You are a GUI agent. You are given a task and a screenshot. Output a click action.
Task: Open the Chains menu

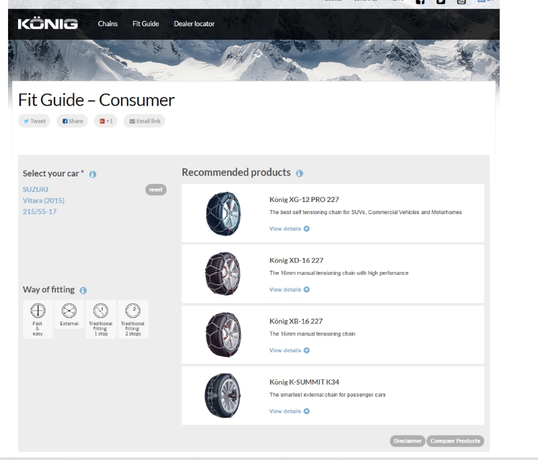[x=108, y=24]
